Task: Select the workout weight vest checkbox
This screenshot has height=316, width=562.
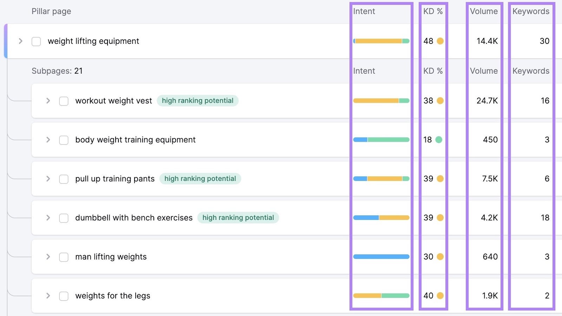Action: point(64,101)
